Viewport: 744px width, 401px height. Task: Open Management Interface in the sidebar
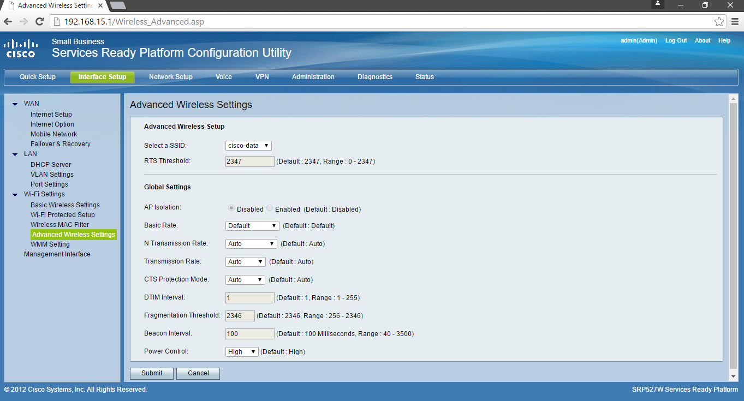[x=57, y=254]
